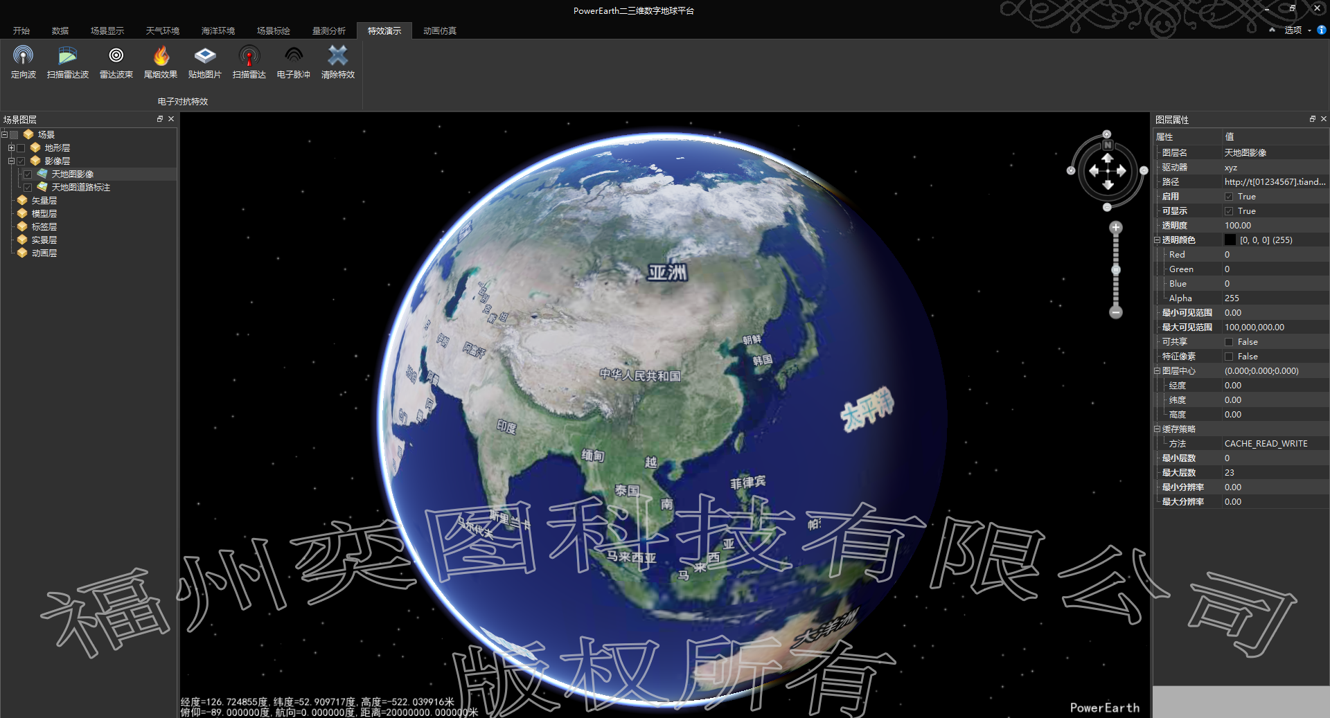This screenshot has width=1330, height=718.
Task: Choose the 雷达波束 radar beam effect
Action: 116,62
